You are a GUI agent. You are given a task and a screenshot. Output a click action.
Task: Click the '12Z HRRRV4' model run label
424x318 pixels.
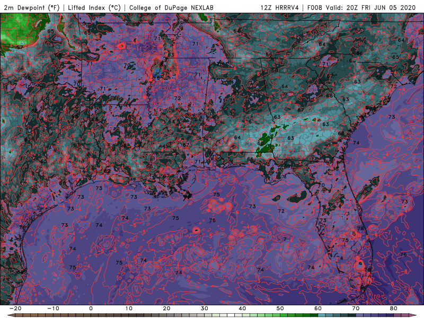click(x=280, y=7)
